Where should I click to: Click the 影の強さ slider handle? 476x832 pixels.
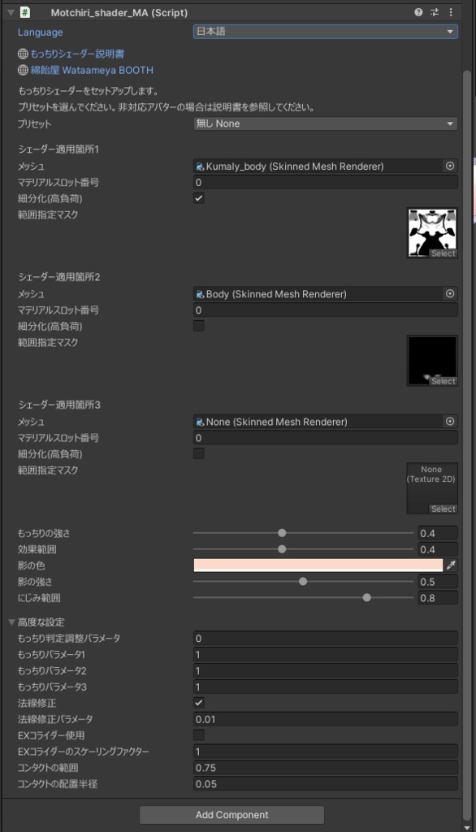pyautogui.click(x=303, y=582)
